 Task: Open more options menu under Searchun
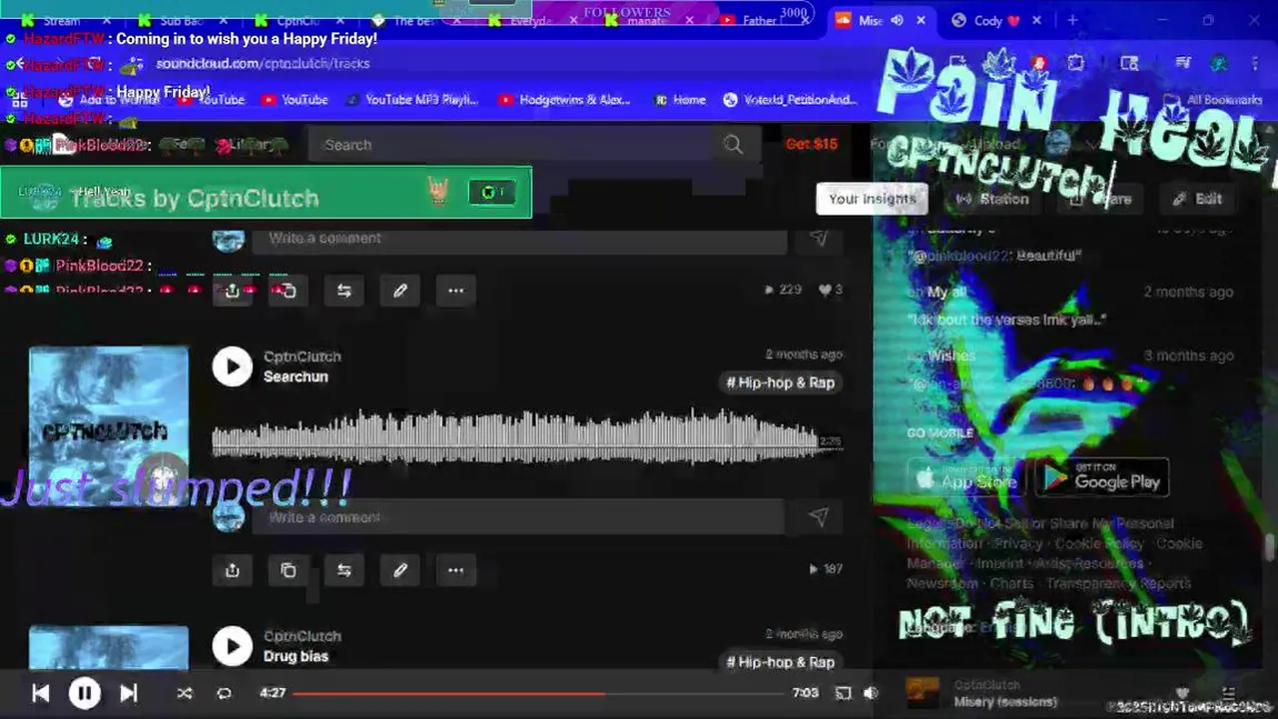456,570
